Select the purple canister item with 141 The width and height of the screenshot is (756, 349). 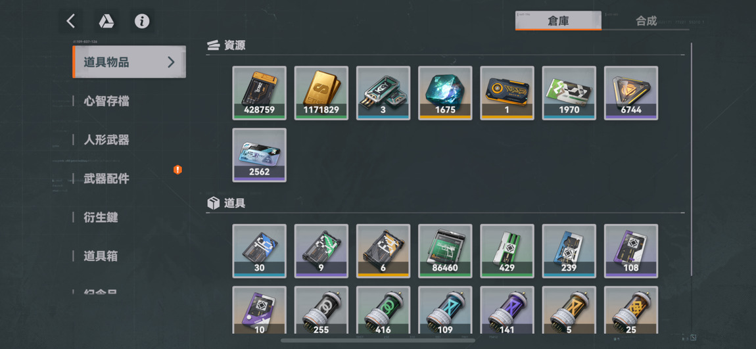508,310
